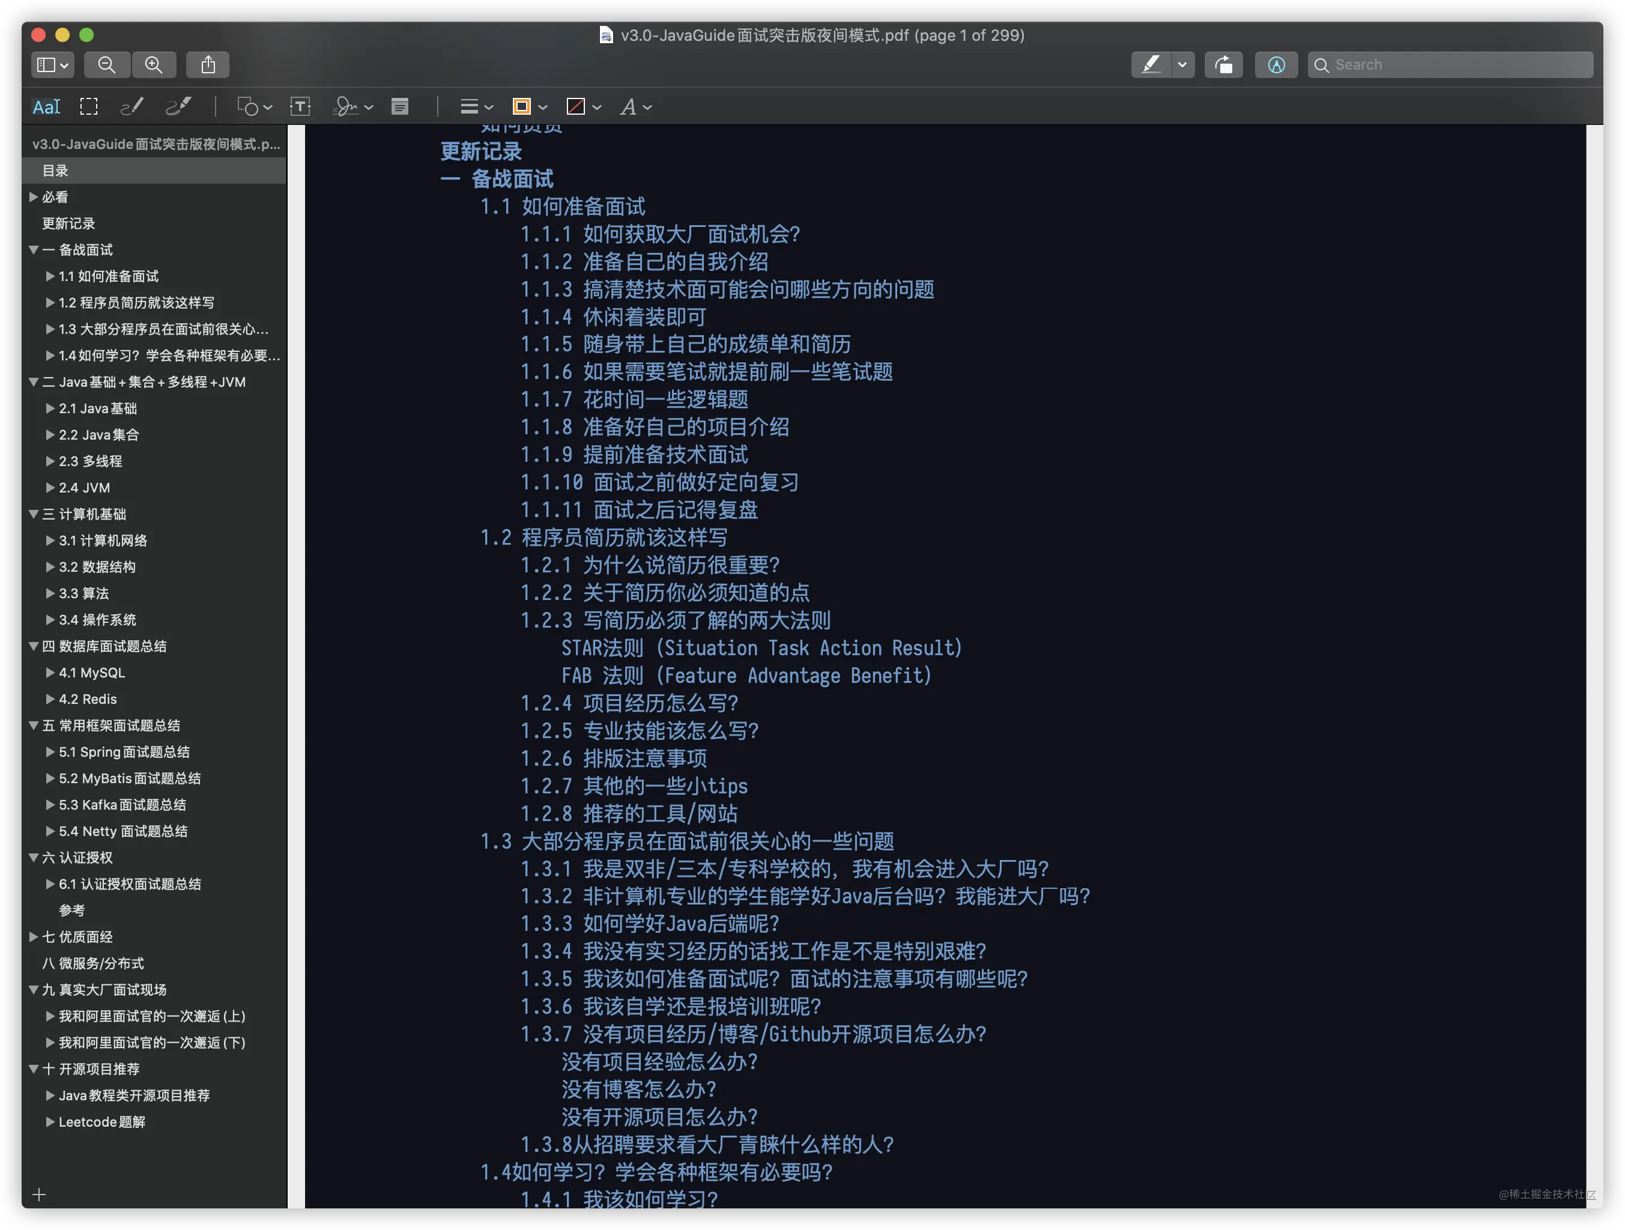The width and height of the screenshot is (1625, 1230).
Task: Open link 1.2.1 为什么说简历很重要?
Action: 650,565
